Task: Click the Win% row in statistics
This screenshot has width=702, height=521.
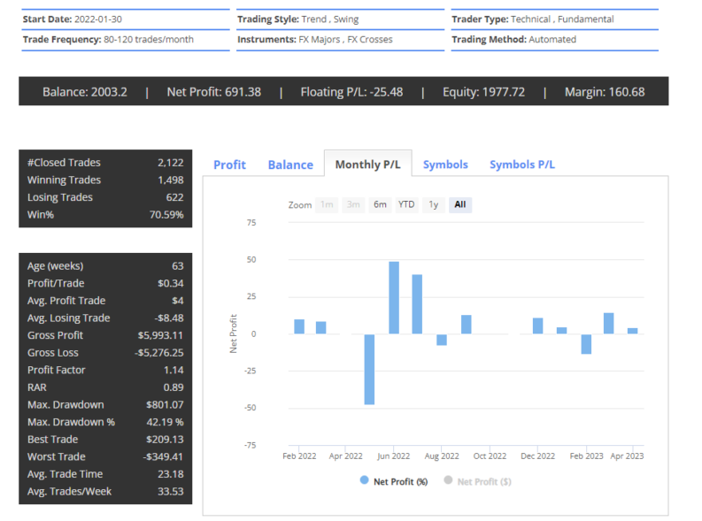Action: [x=105, y=215]
